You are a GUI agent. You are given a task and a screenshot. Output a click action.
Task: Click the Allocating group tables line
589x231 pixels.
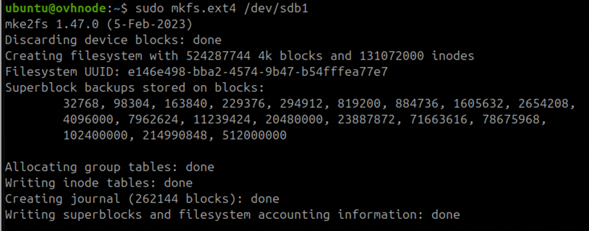[x=109, y=167]
